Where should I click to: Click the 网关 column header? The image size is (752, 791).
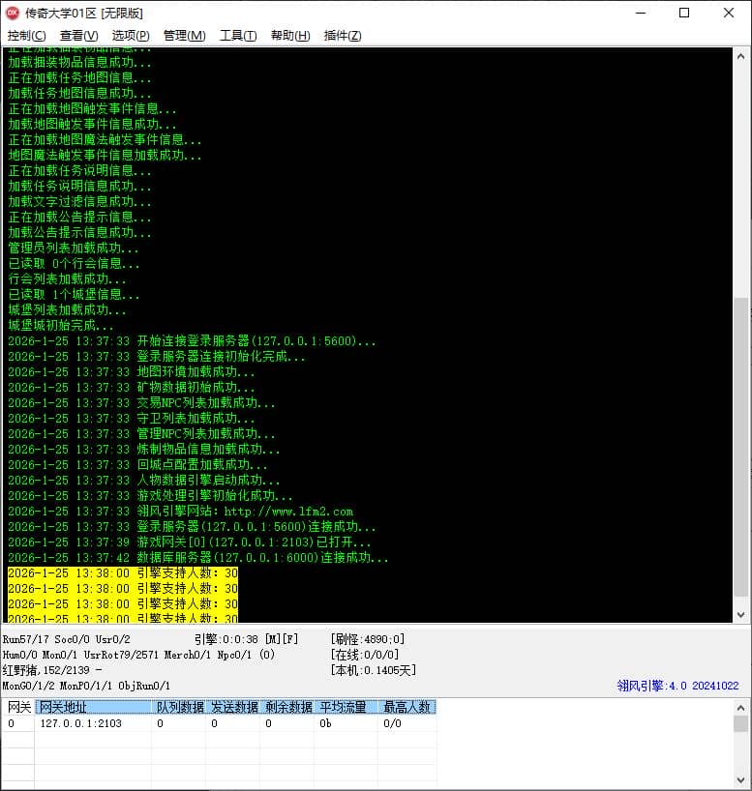(x=18, y=707)
